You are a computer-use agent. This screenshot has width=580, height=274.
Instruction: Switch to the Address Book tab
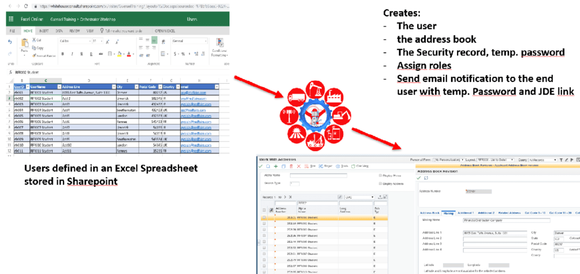coord(429,213)
